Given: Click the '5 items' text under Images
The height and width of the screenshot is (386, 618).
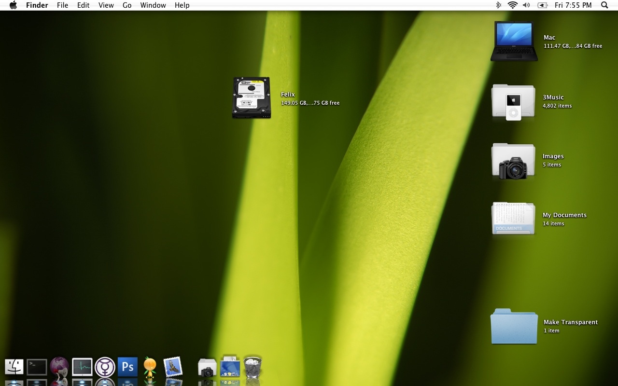Looking at the screenshot, I should (x=552, y=165).
